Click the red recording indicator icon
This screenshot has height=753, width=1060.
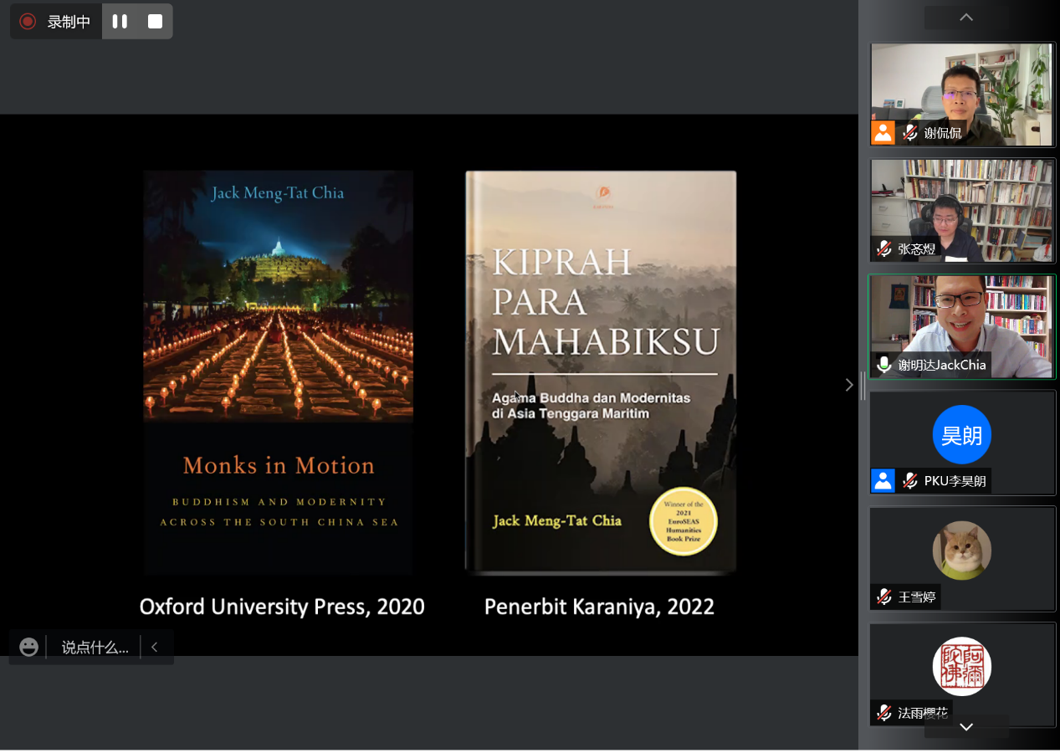tap(28, 22)
